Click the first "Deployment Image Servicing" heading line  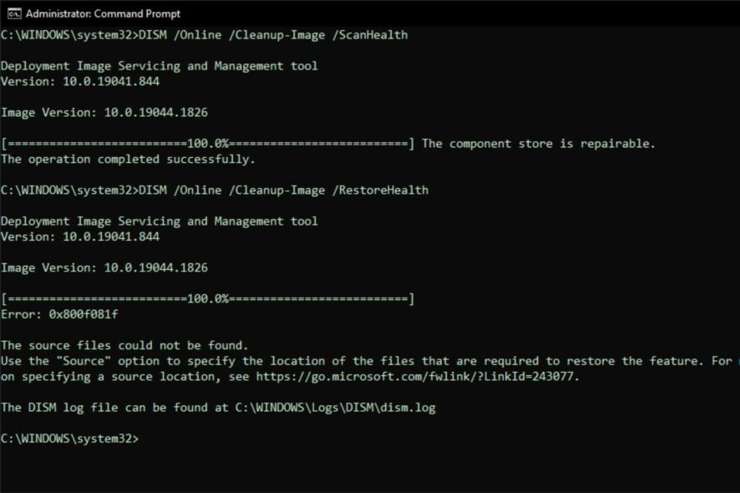[x=159, y=66]
